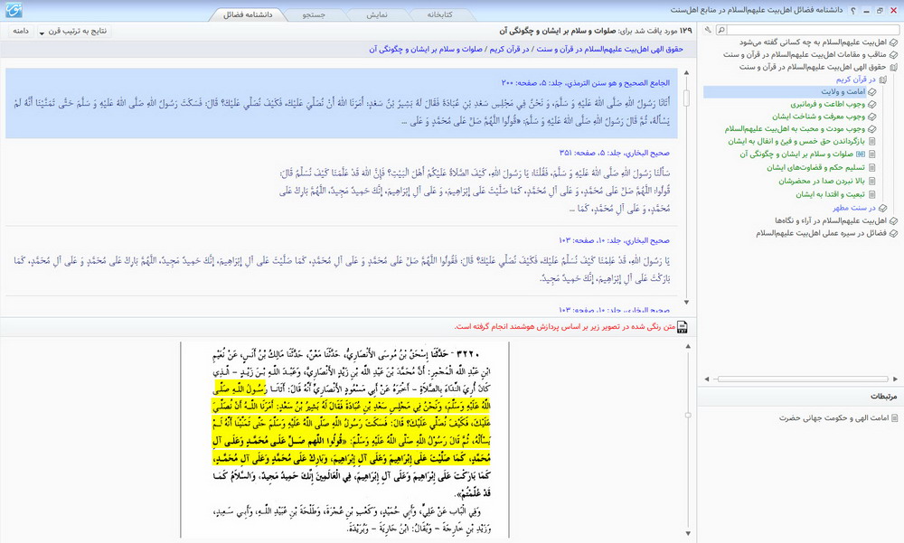Switch to the کتابخانه tab

click(439, 15)
